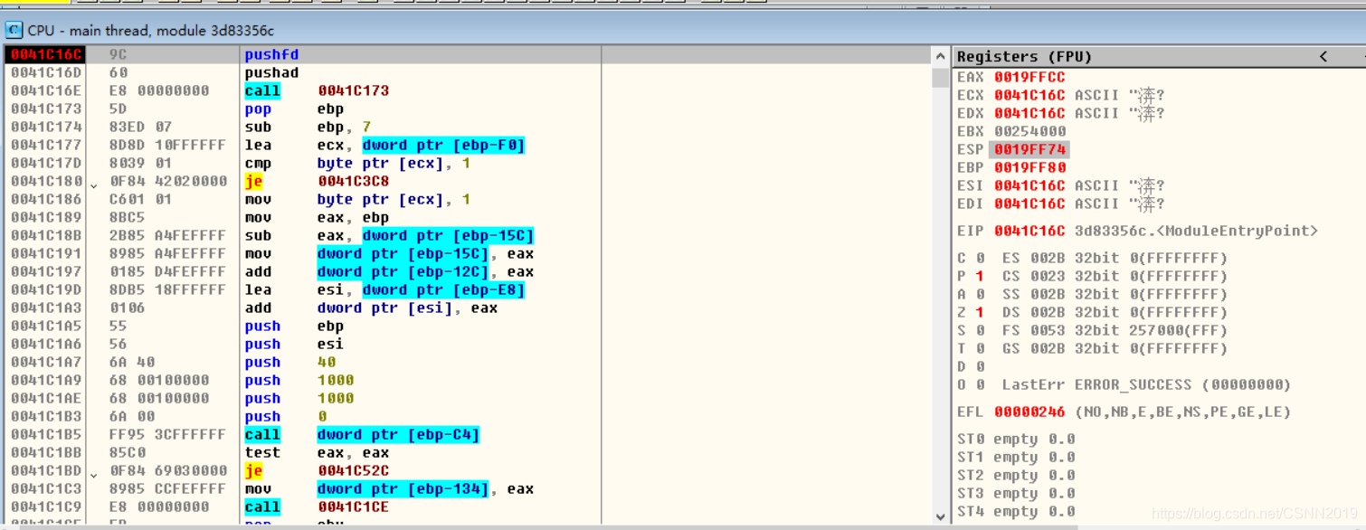The width and height of the screenshot is (1366, 530).
Task: Click FS segment 0053 32bit 257000(FFF)
Action: (x=1115, y=330)
